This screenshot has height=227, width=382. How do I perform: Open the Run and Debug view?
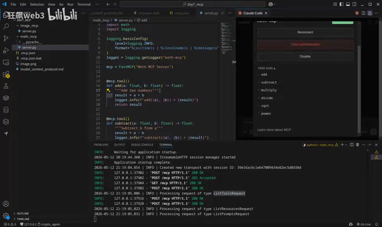point(6,50)
